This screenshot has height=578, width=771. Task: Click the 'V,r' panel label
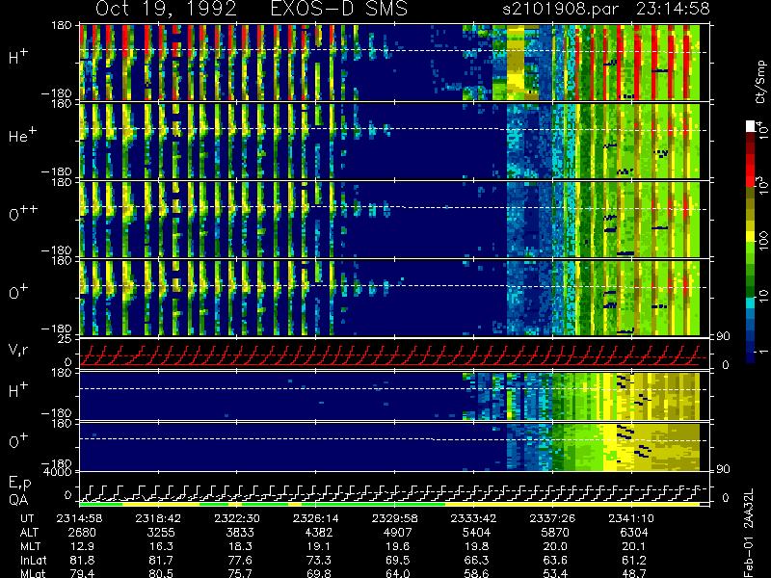tap(18, 350)
